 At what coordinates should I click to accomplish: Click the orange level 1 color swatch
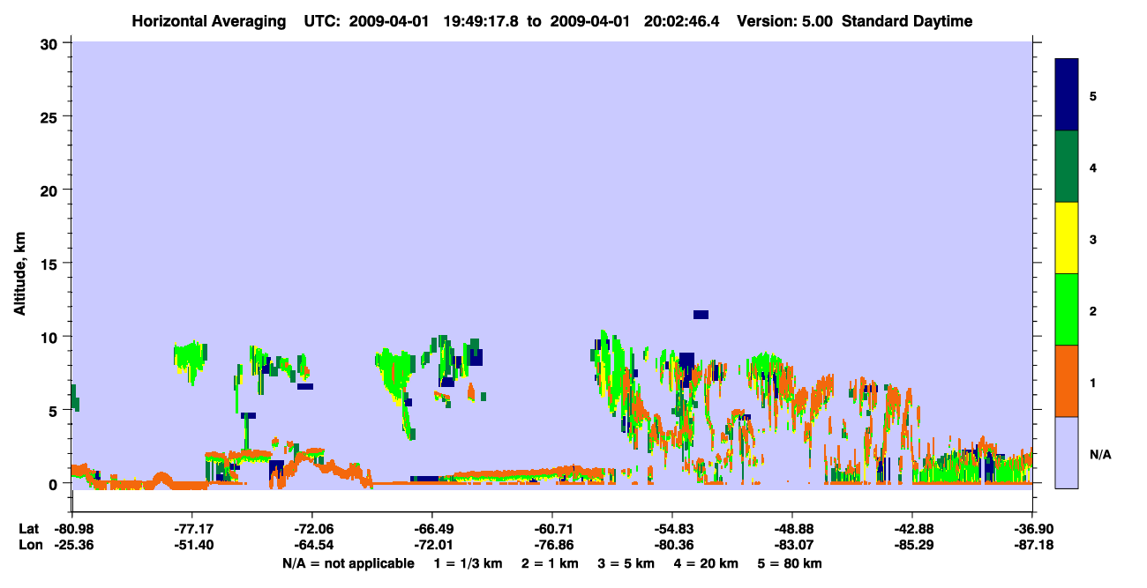[1067, 381]
